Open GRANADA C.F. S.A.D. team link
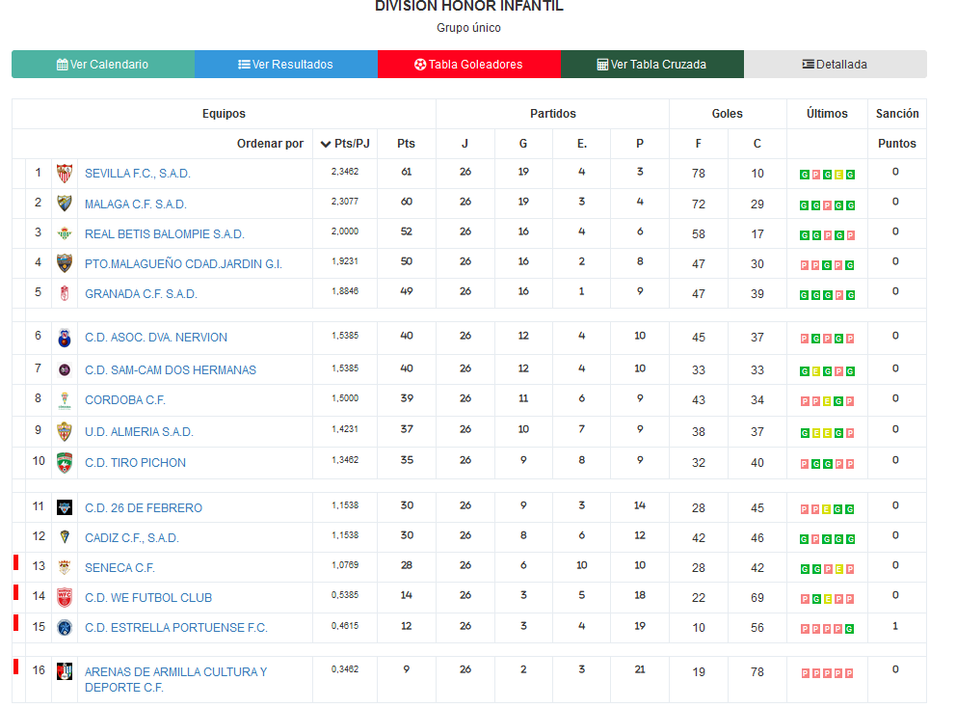956x708 pixels. 141,293
